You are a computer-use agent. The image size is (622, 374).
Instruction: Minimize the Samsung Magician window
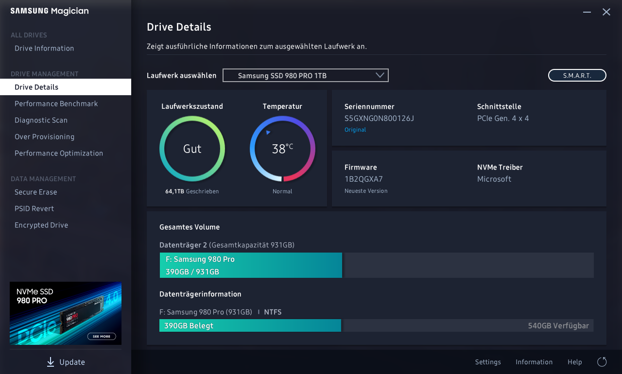[x=587, y=12]
